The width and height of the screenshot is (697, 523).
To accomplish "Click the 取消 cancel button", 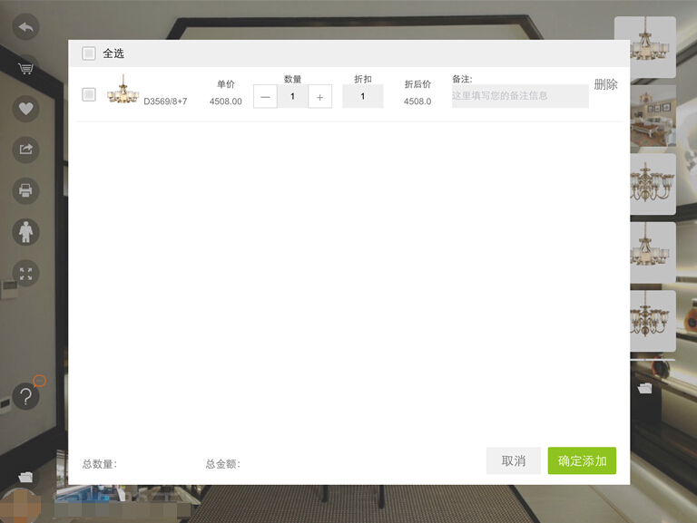I will click(514, 460).
